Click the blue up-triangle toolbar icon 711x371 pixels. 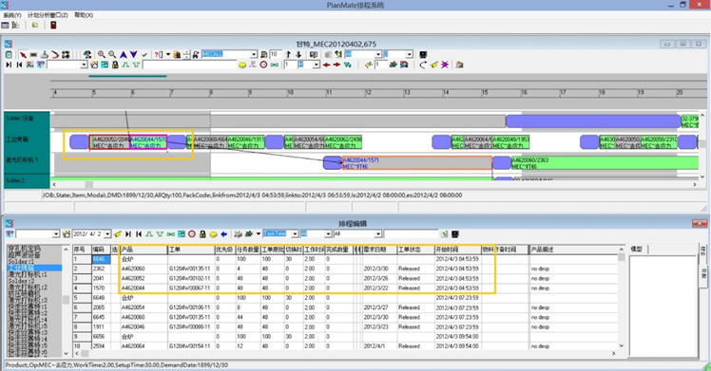click(x=124, y=54)
